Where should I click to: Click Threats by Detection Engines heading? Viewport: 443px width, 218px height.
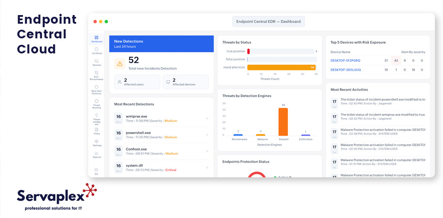click(247, 96)
